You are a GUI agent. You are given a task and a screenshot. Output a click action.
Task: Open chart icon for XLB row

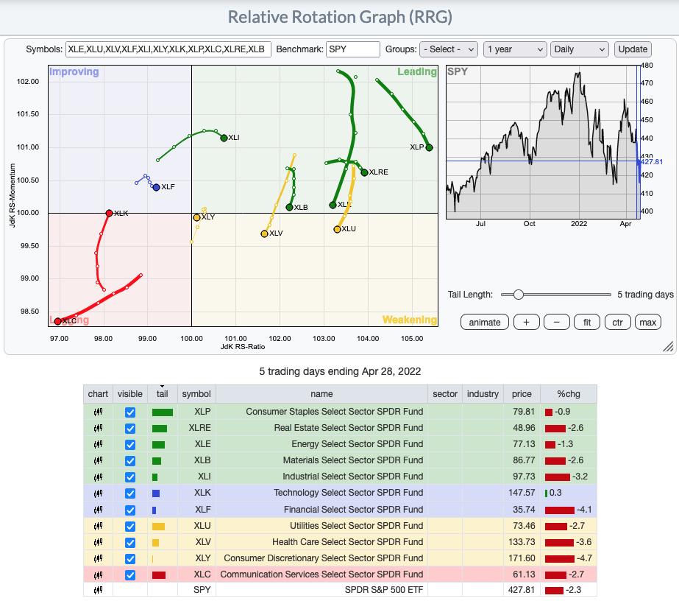point(99,460)
